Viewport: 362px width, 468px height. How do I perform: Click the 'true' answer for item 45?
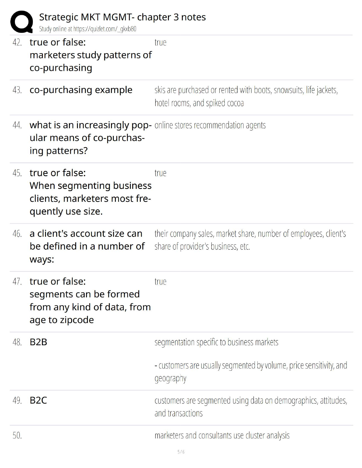pyautogui.click(x=160, y=173)
